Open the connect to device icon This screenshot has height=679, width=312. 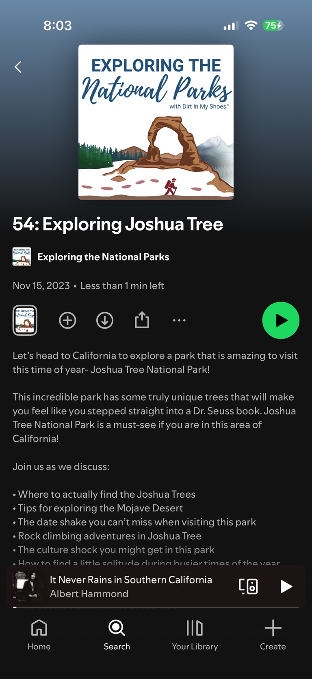click(248, 586)
